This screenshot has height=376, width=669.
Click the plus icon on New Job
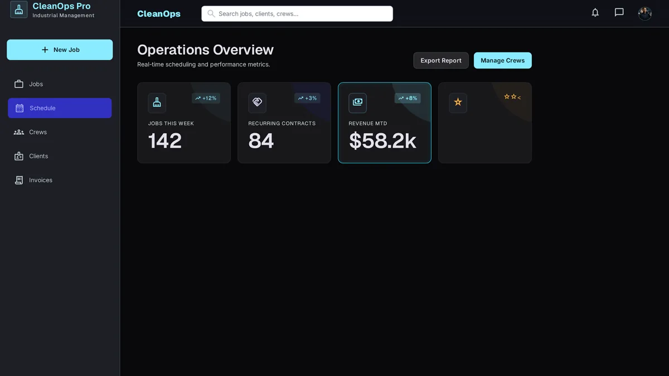(45, 50)
